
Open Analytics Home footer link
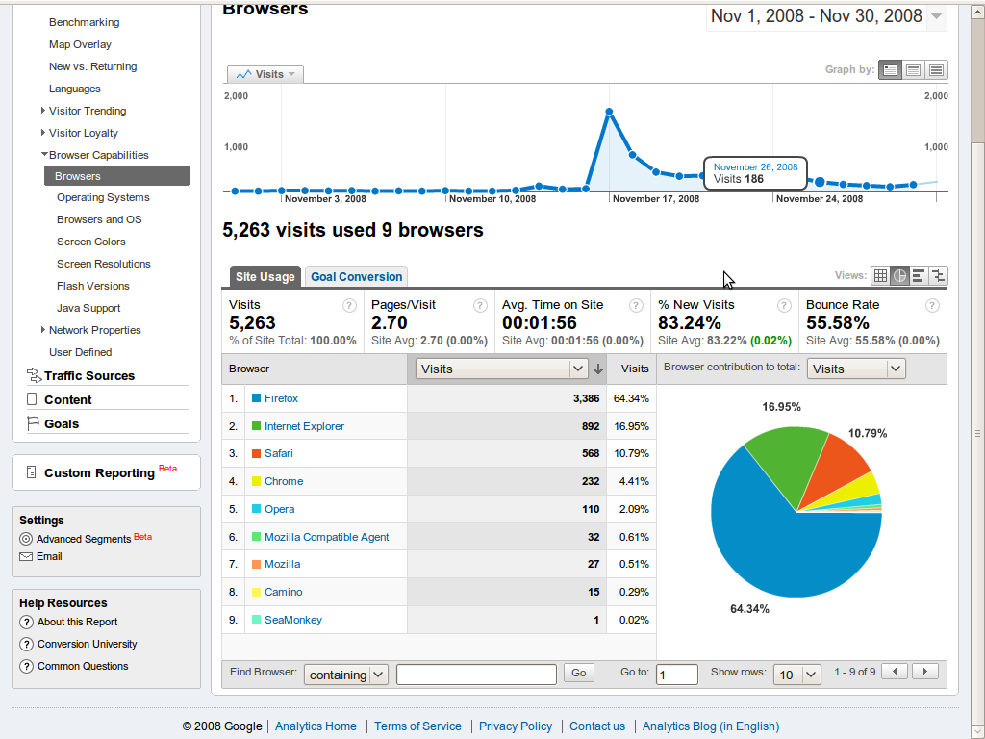click(316, 726)
